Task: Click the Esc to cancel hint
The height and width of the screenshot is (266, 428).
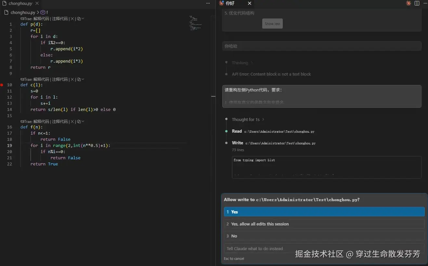Action: 234,259
